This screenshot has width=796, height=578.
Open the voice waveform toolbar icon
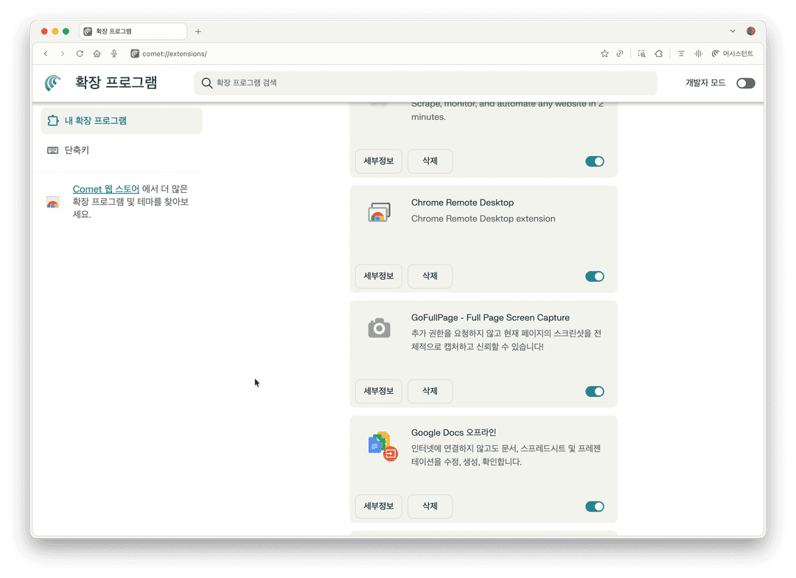(699, 54)
